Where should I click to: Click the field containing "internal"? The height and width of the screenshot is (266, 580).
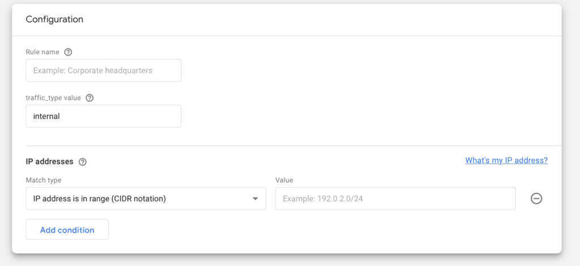[104, 116]
